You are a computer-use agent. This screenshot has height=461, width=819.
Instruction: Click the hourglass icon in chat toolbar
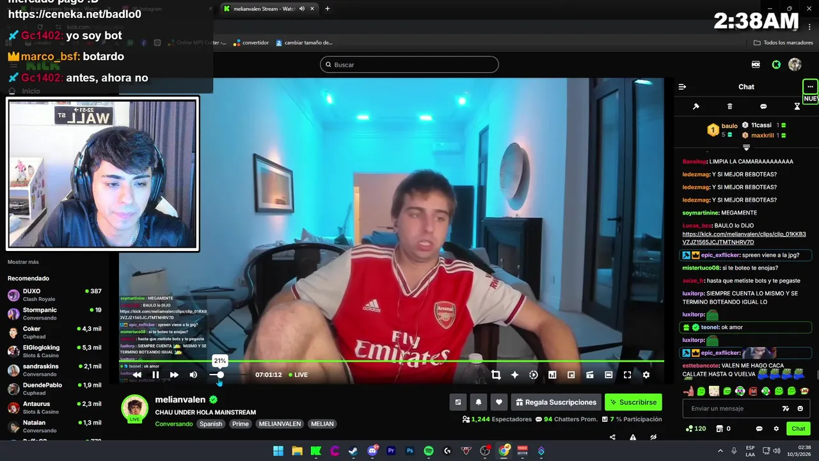tap(797, 106)
